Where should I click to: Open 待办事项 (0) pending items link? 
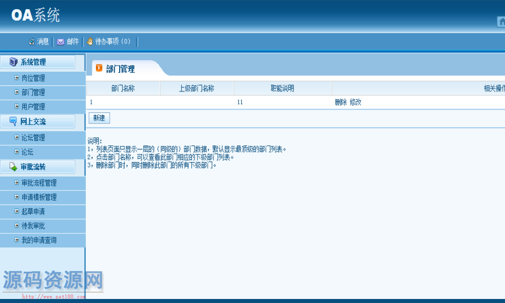113,41
